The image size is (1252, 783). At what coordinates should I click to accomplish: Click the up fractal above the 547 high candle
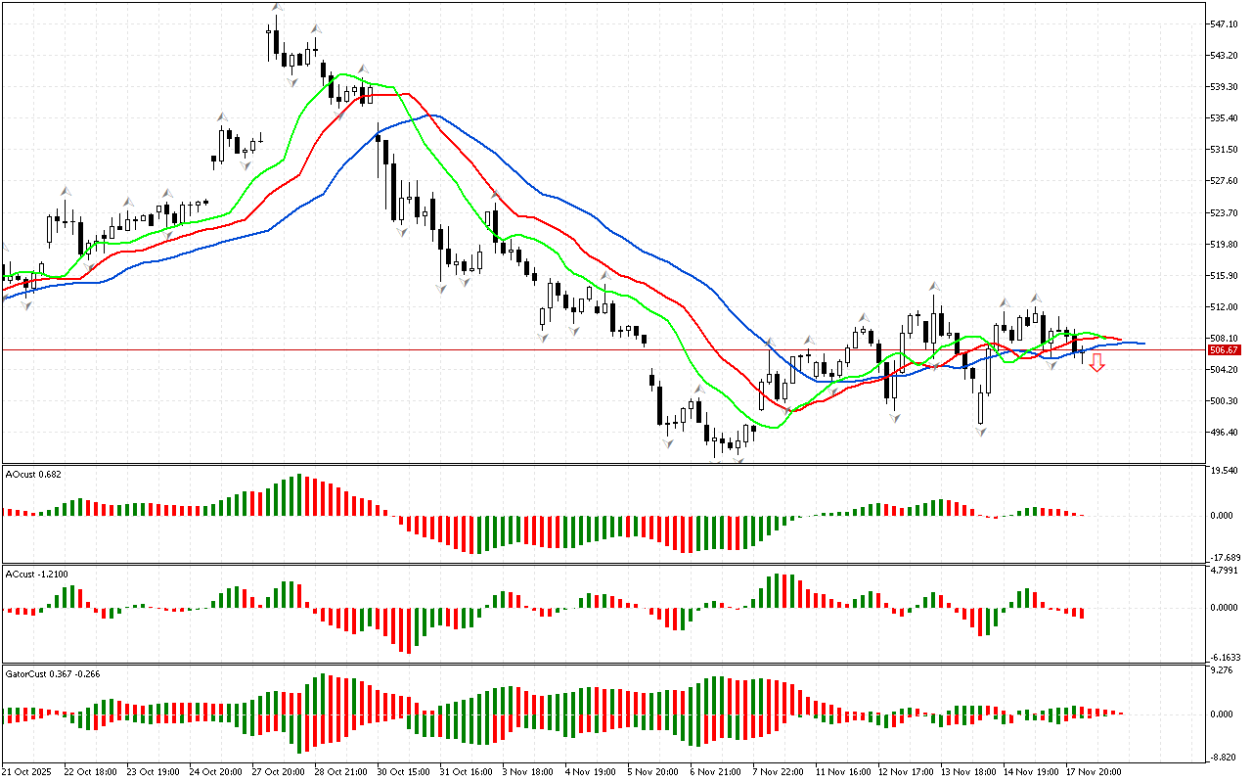(276, 9)
